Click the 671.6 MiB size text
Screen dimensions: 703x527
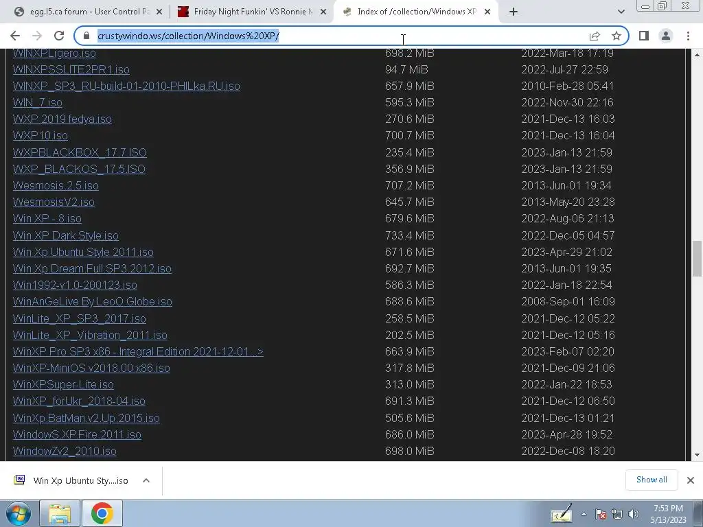pyautogui.click(x=409, y=253)
